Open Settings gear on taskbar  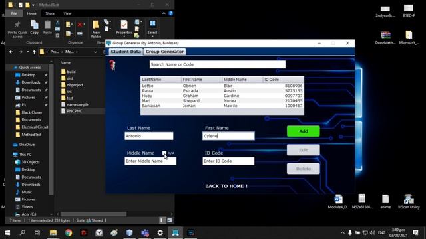point(160,232)
